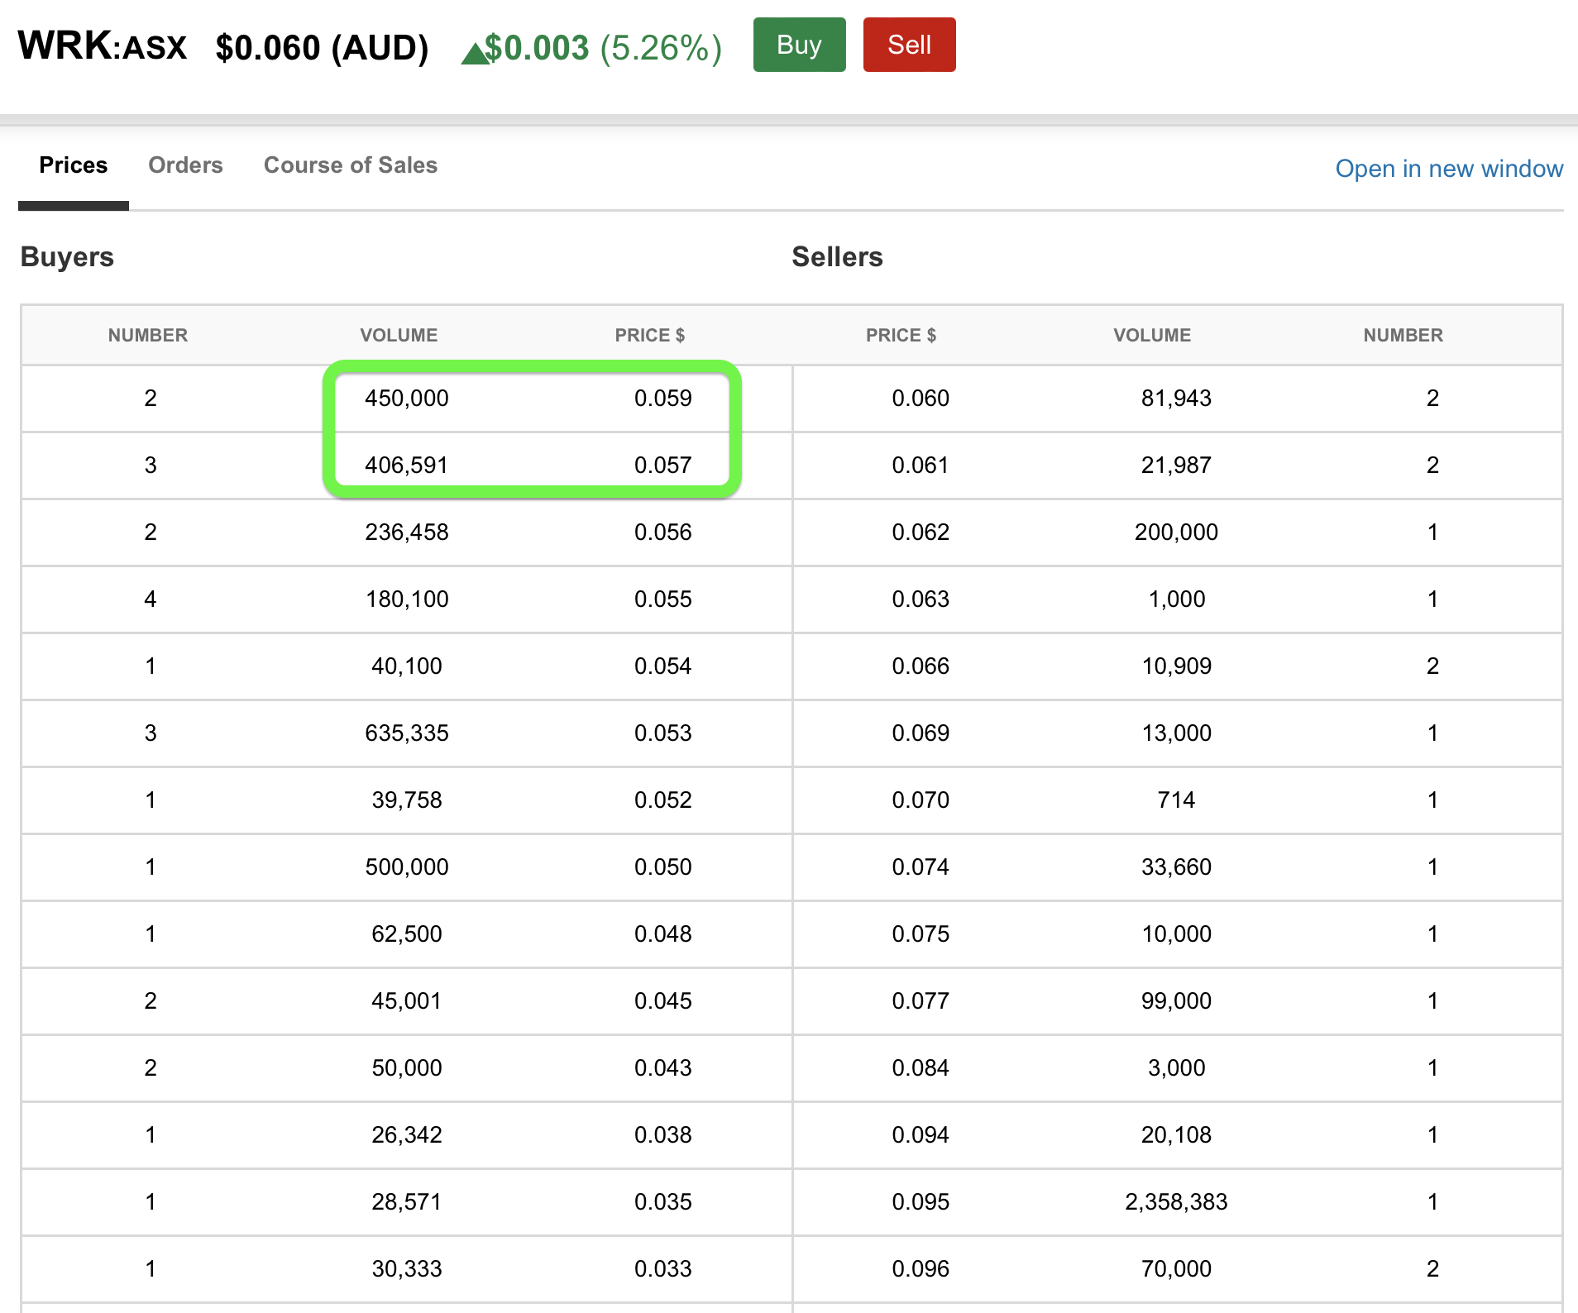Open the Orders tab
1578x1313 pixels.
coord(185,165)
